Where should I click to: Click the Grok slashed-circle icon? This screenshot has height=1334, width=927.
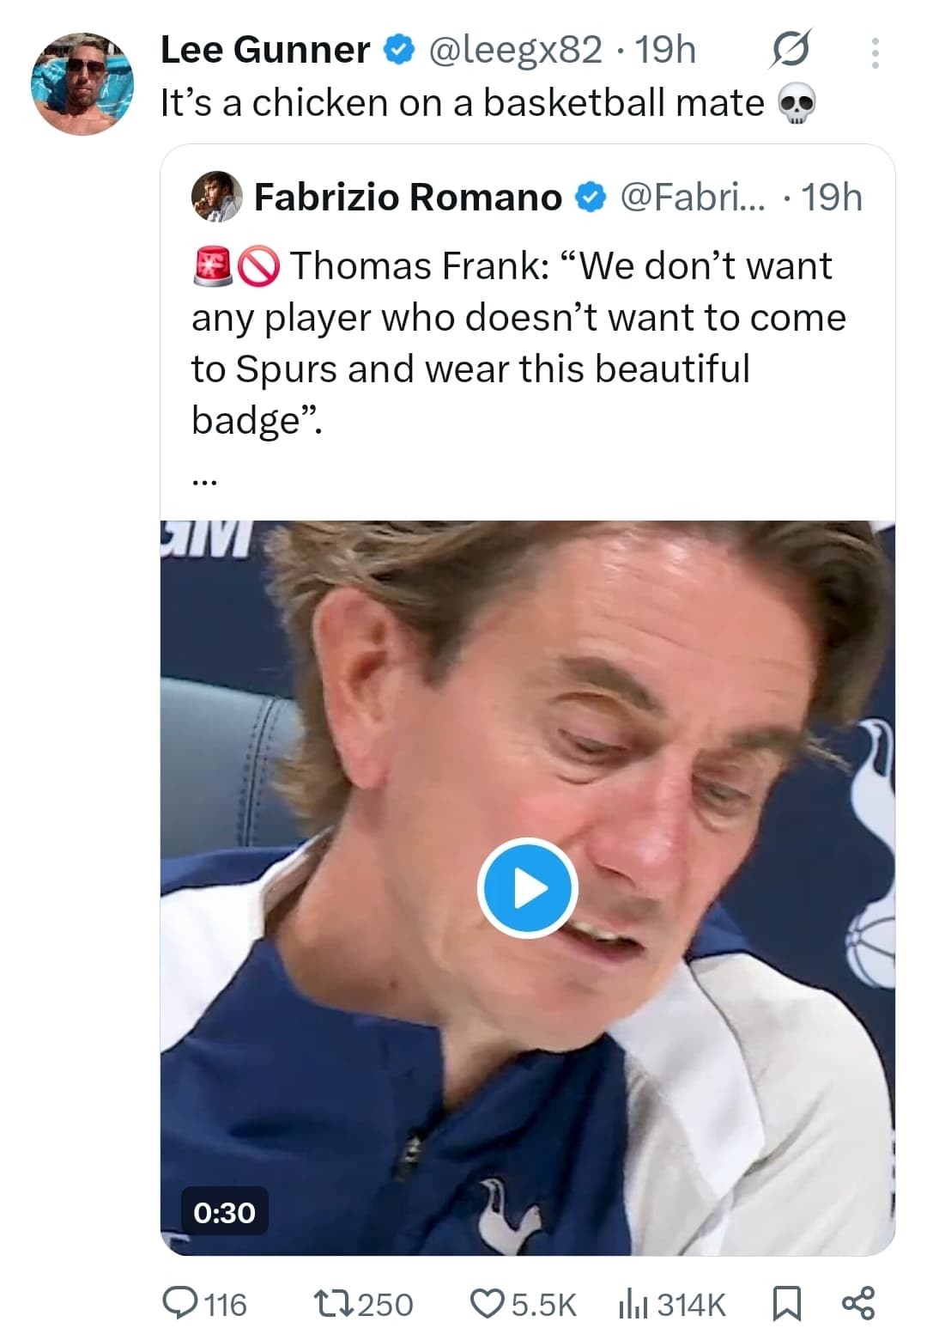pyautogui.click(x=789, y=51)
